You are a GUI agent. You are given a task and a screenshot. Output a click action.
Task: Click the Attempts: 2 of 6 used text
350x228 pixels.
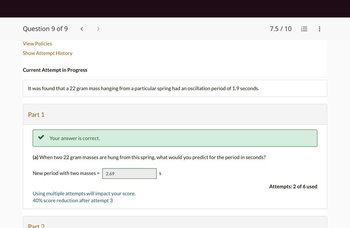point(293,187)
